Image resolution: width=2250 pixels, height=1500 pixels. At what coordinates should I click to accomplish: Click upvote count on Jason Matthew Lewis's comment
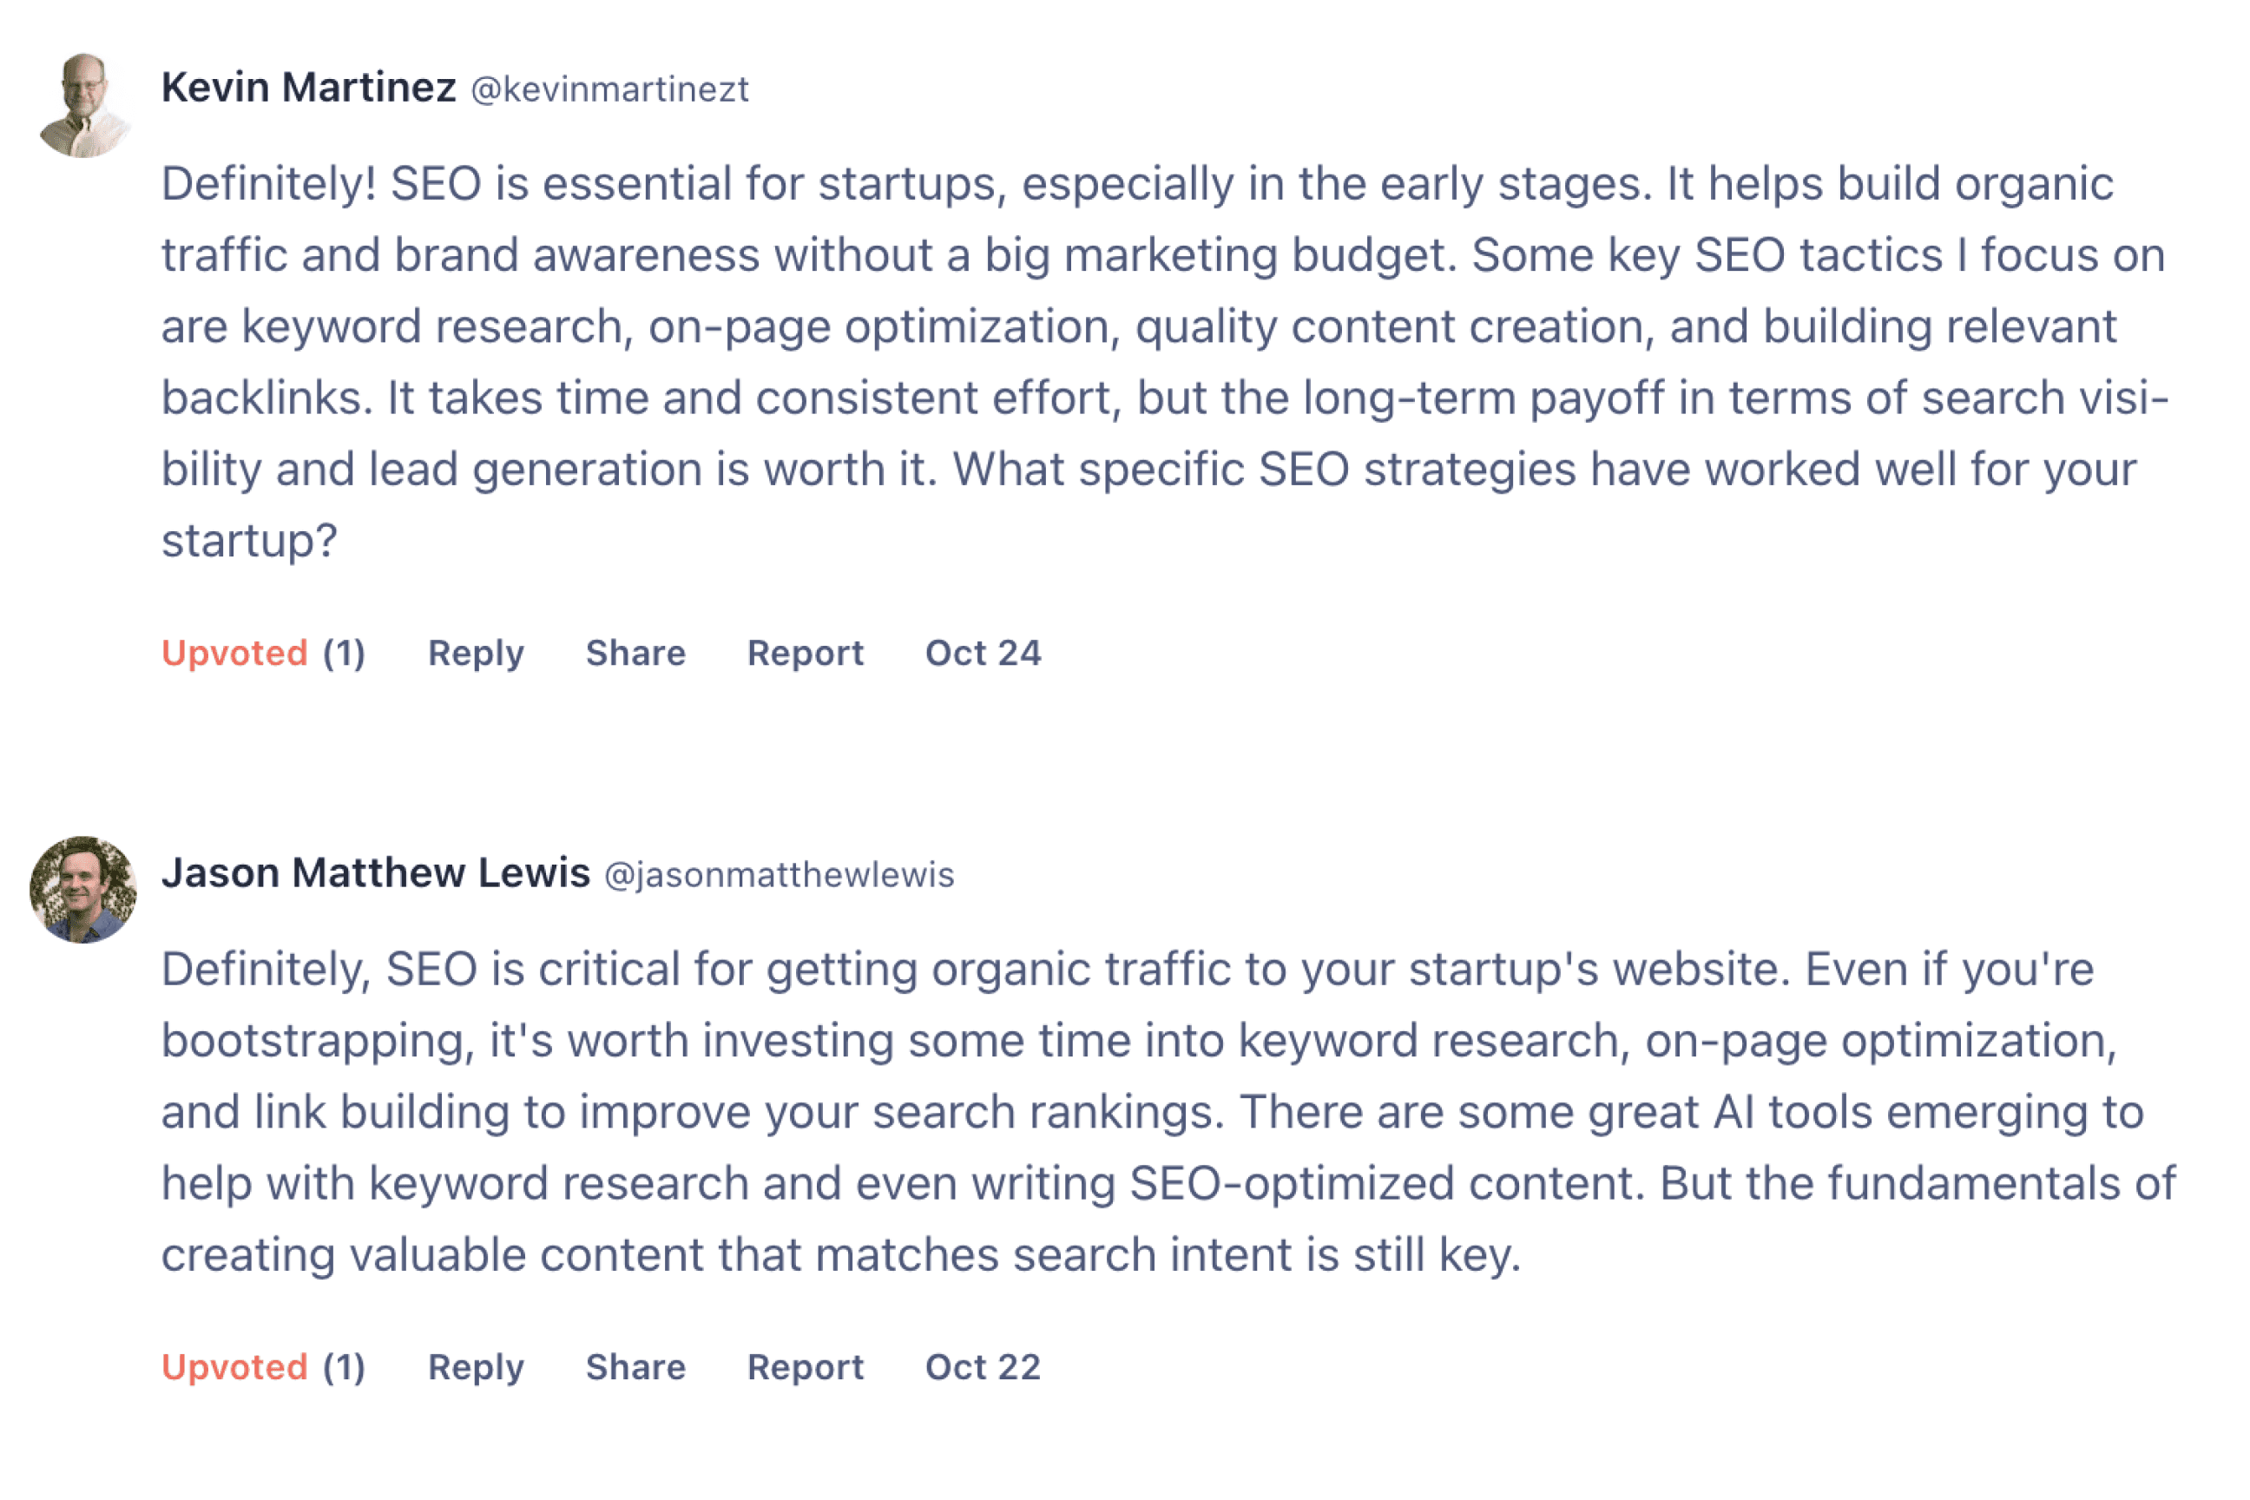pos(345,1367)
